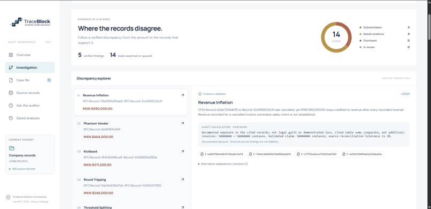
Task: Click the 14 leads donut chart
Action: pyautogui.click(x=336, y=37)
